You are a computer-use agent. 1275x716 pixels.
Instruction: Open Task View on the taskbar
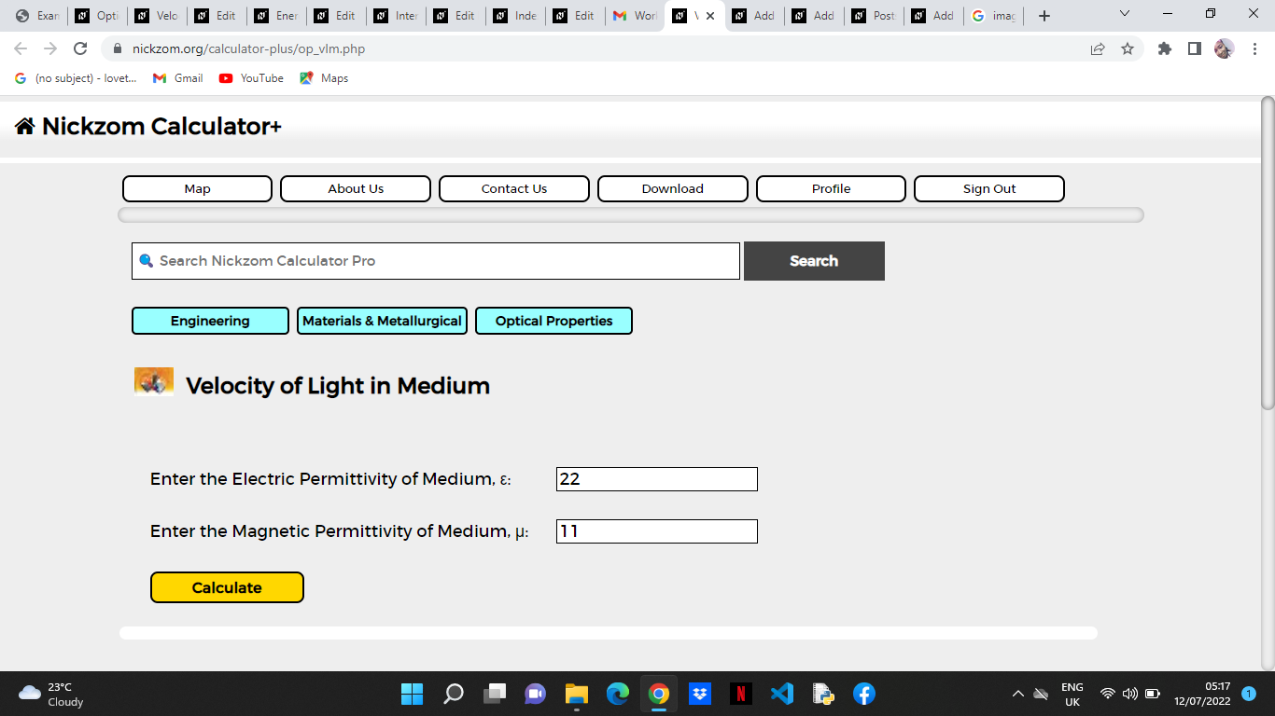point(495,694)
